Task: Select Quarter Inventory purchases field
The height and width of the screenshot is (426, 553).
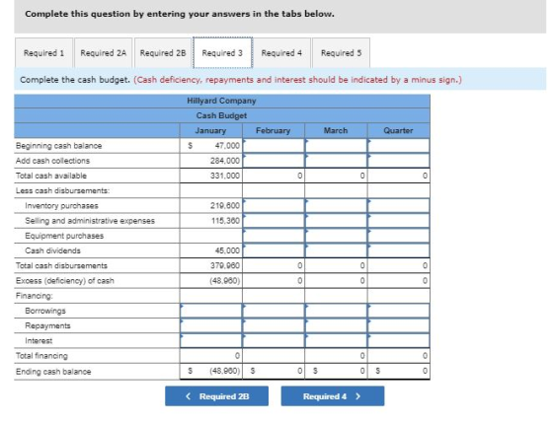Action: pyautogui.click(x=399, y=206)
